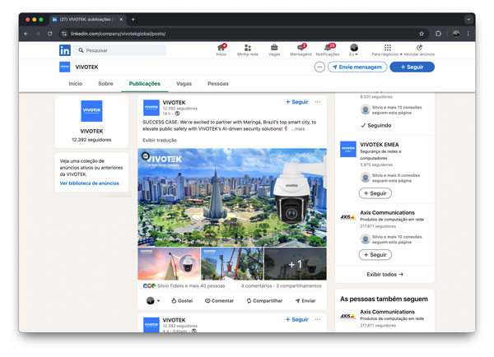This screenshot has height=357, width=494.
Task: Open Axis Communications in the similar pages list
Action: 387,213
